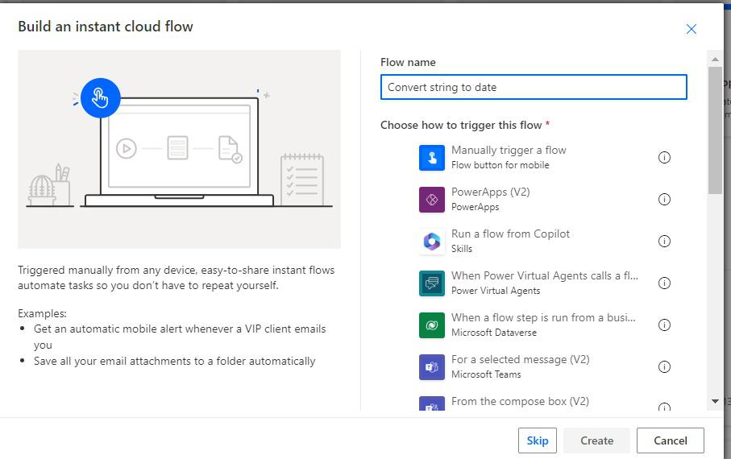Close the Build an instant cloud flow dialog
Screen dimensions: 731x459
coord(692,29)
